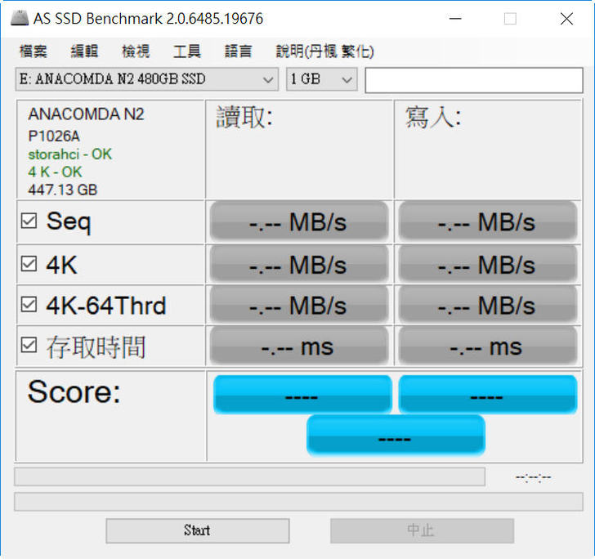Open the 說明 help menu
Screen dimensions: 595x559
click(x=324, y=51)
